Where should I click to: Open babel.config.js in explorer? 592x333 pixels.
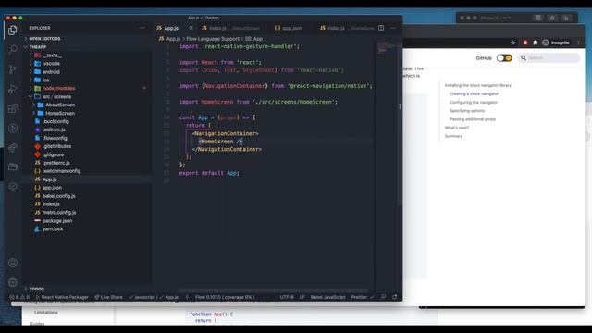pos(58,196)
